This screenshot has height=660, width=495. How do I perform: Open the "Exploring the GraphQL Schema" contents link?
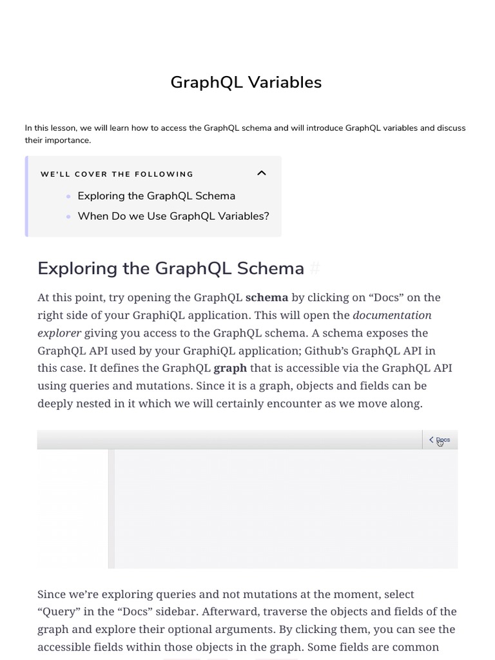(156, 196)
